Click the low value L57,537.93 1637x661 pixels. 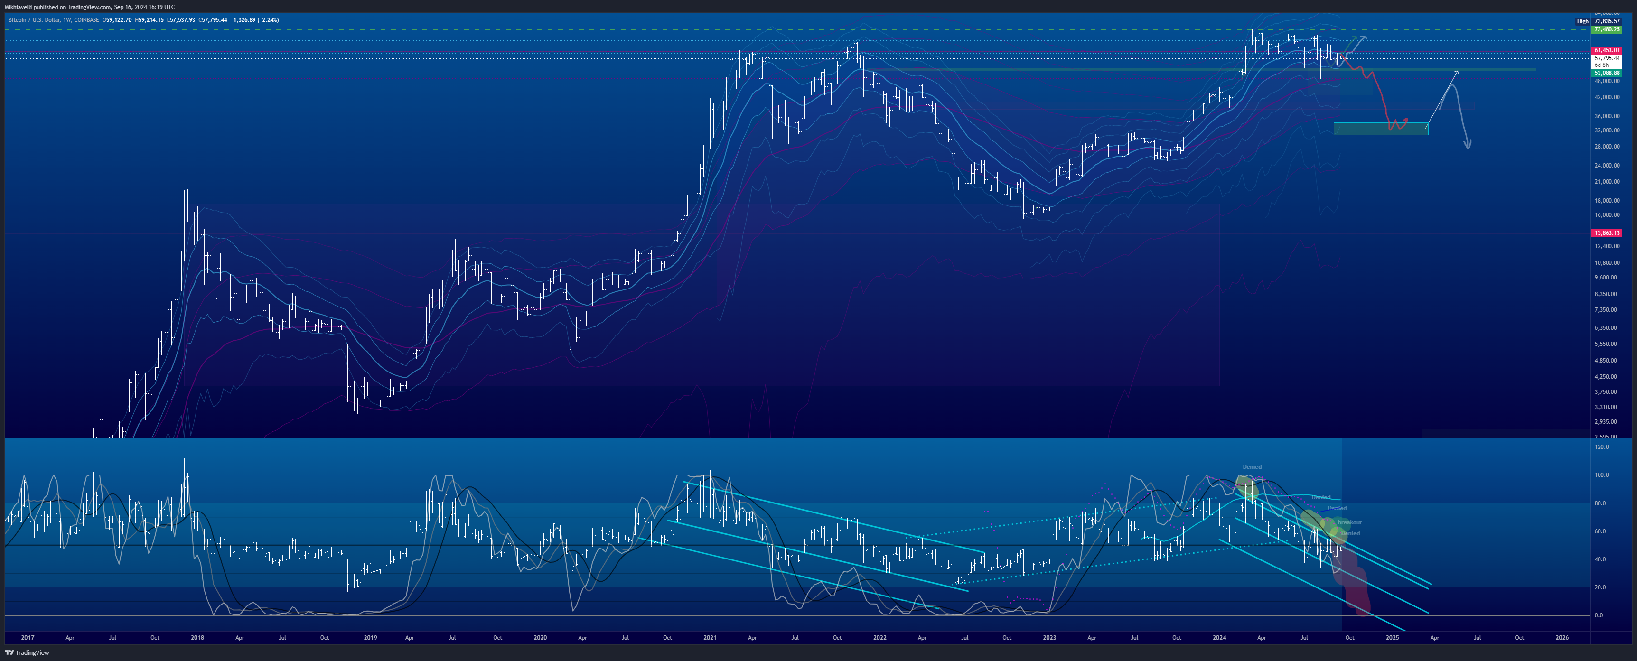181,20
